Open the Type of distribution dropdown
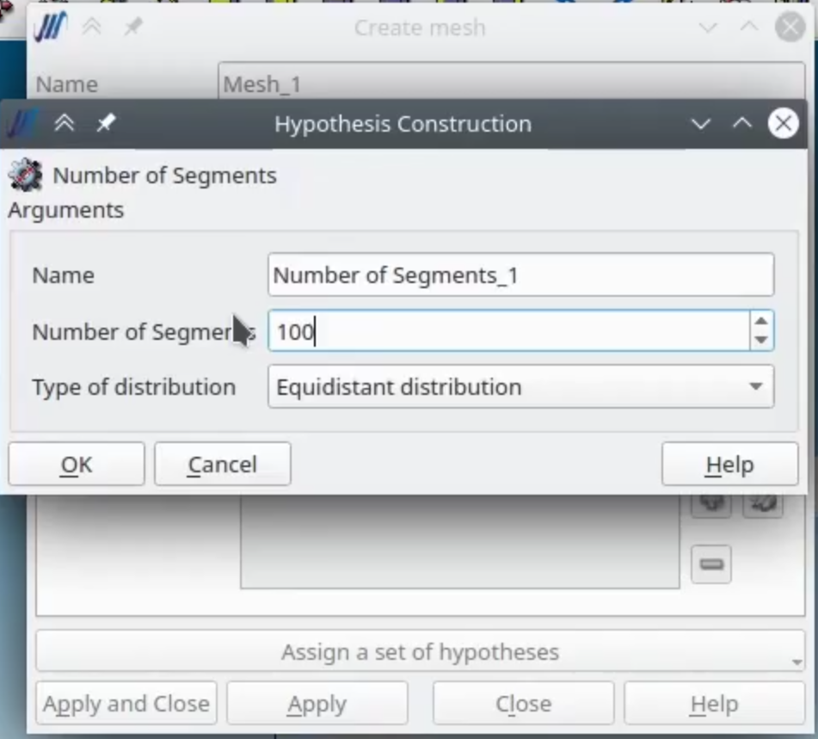The height and width of the screenshot is (739, 818). (520, 387)
